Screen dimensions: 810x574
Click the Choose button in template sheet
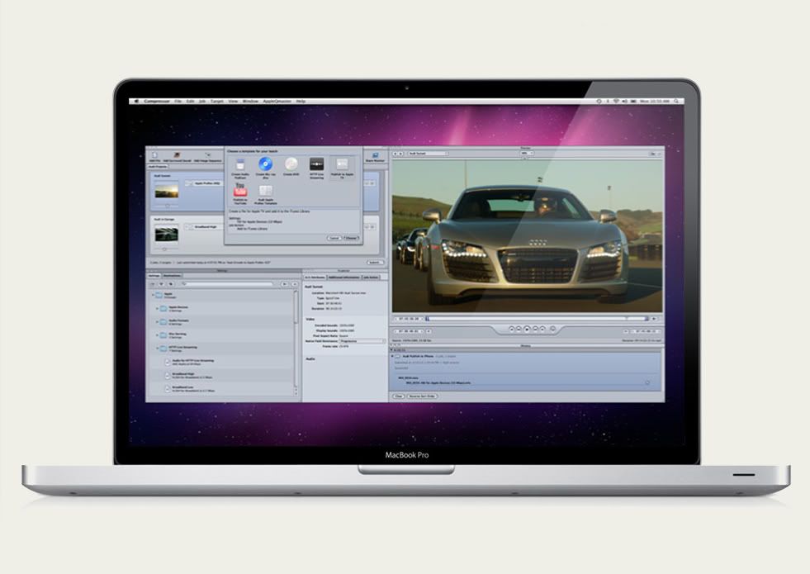click(351, 238)
